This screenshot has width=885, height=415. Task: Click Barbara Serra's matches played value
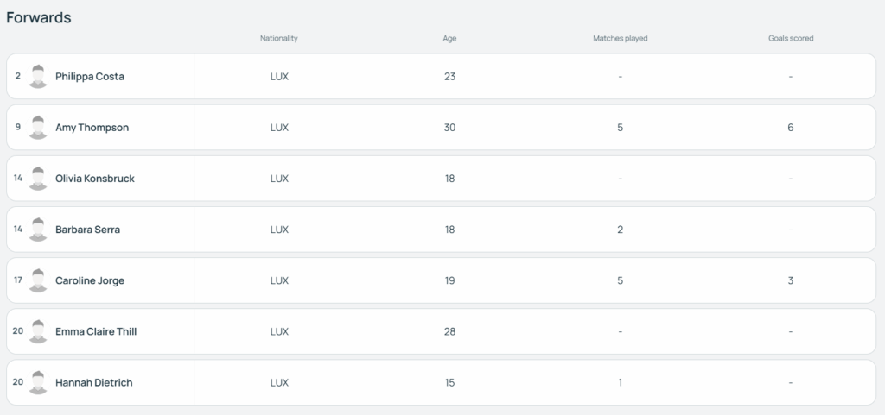pos(620,230)
